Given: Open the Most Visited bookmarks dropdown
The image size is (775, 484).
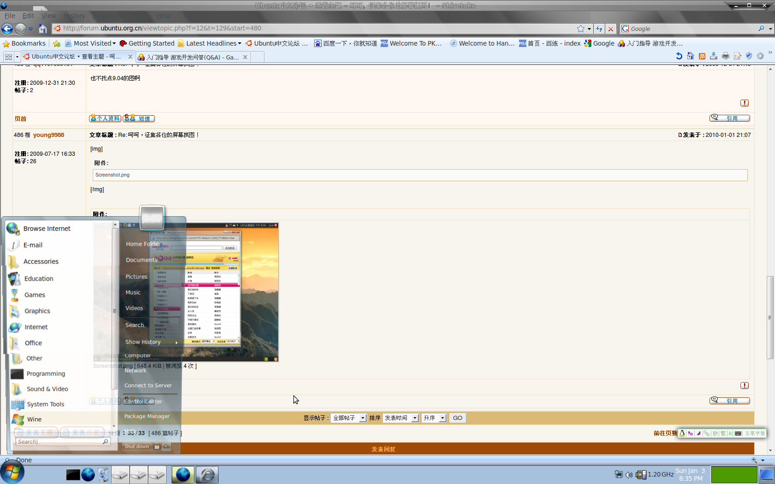Looking at the screenshot, I should click(90, 43).
